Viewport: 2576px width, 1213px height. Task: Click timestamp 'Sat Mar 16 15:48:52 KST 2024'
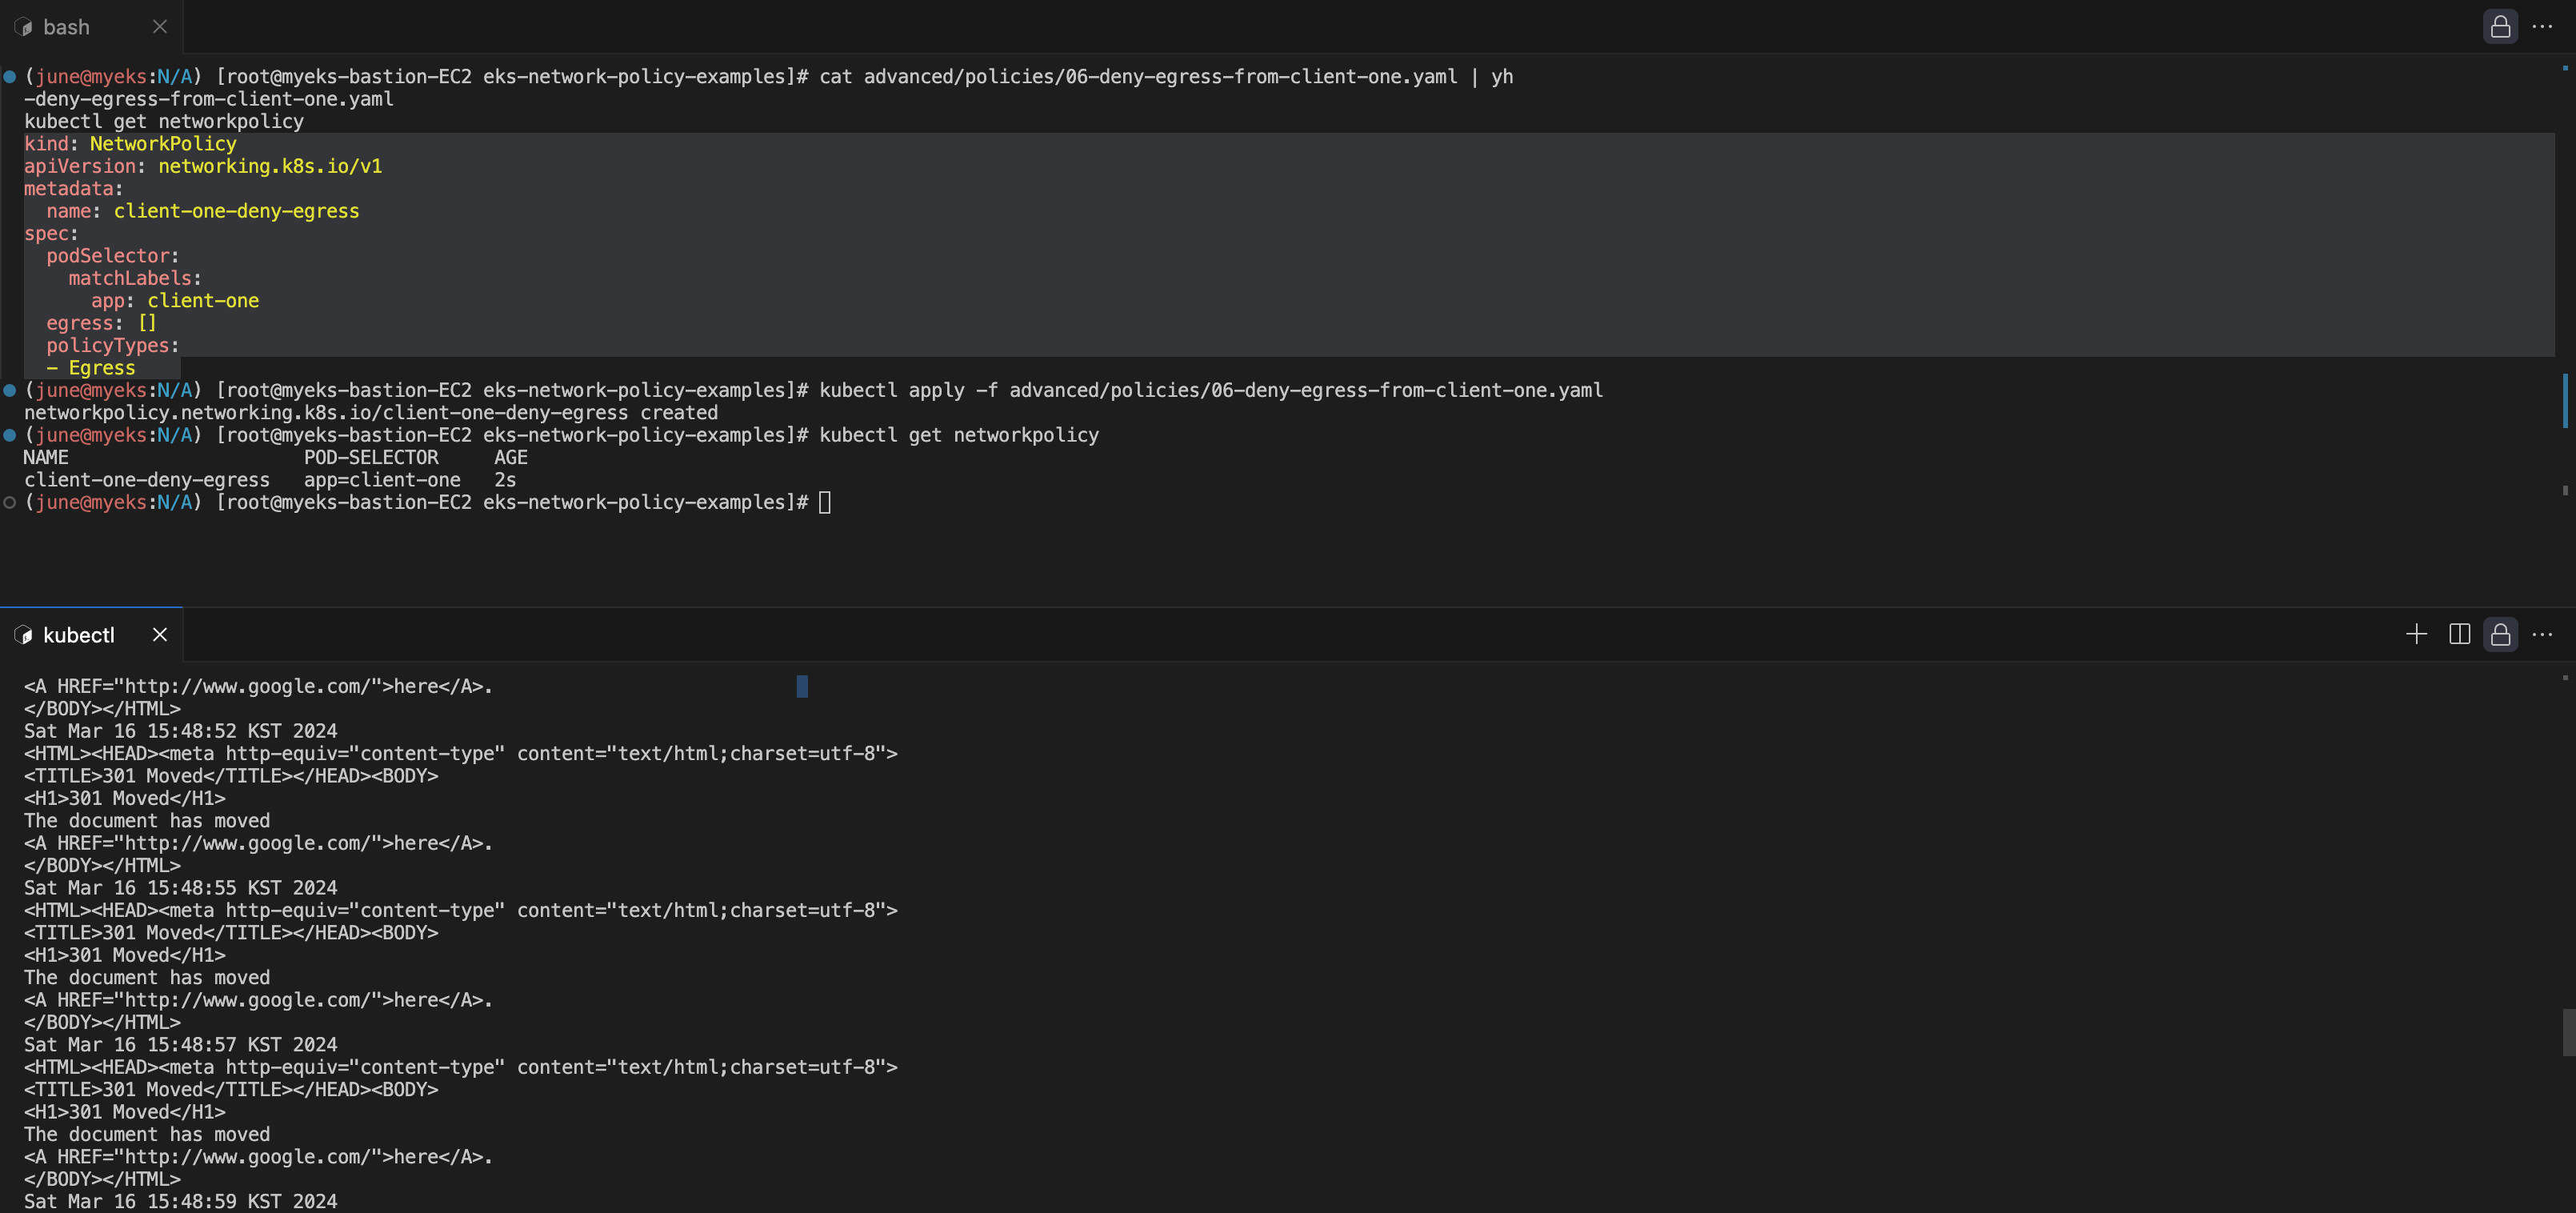pos(181,731)
